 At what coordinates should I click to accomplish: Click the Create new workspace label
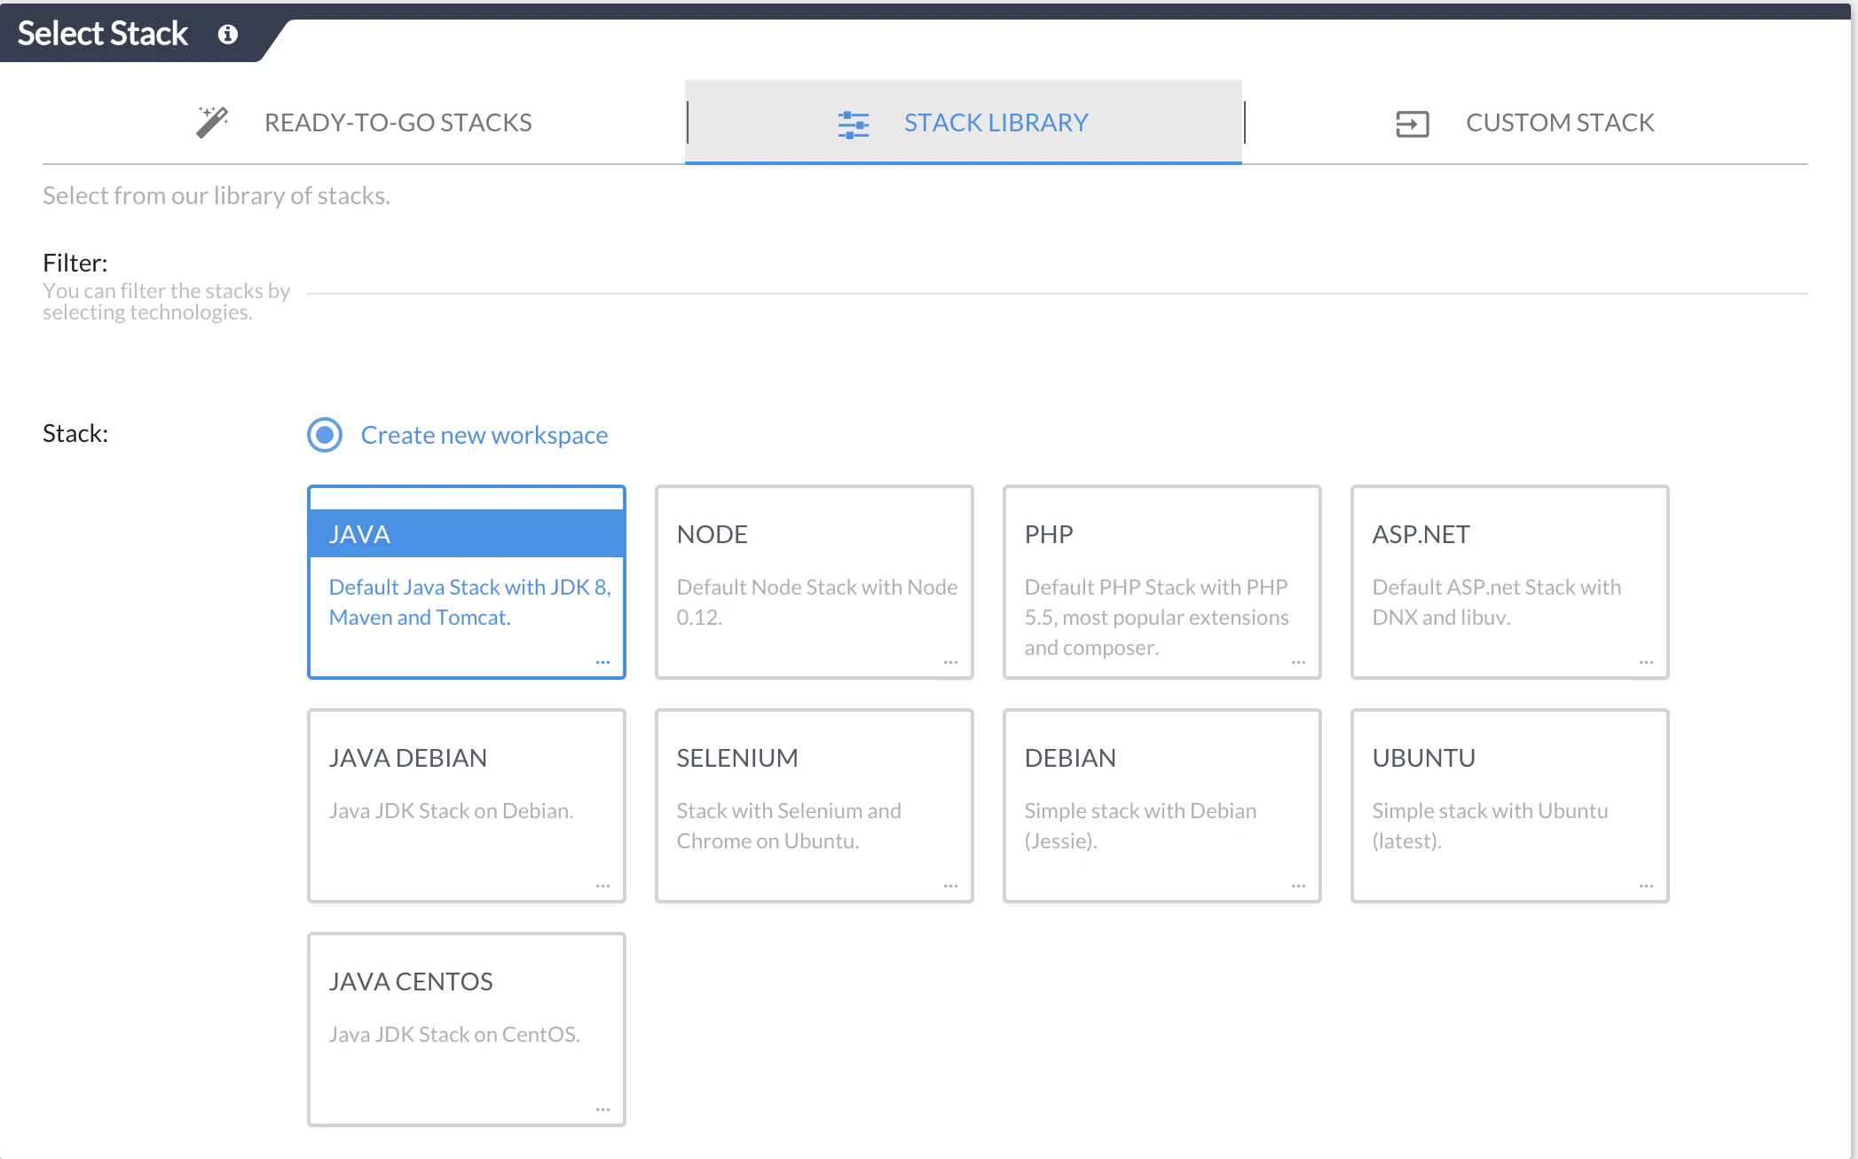pos(484,435)
